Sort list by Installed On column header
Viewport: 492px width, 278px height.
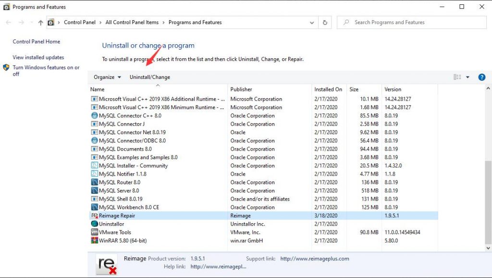click(329, 89)
